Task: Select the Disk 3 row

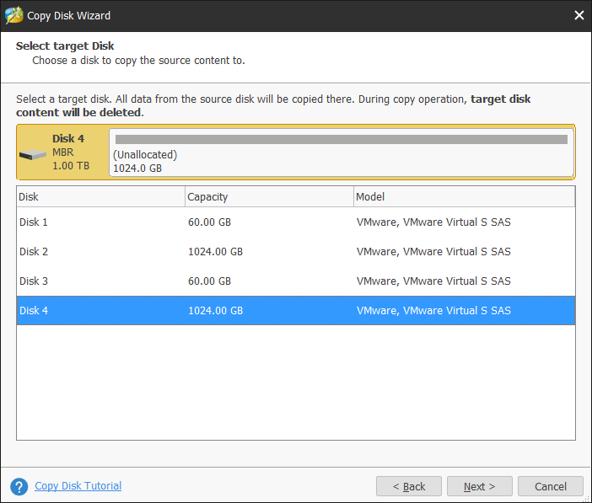Action: [x=296, y=281]
